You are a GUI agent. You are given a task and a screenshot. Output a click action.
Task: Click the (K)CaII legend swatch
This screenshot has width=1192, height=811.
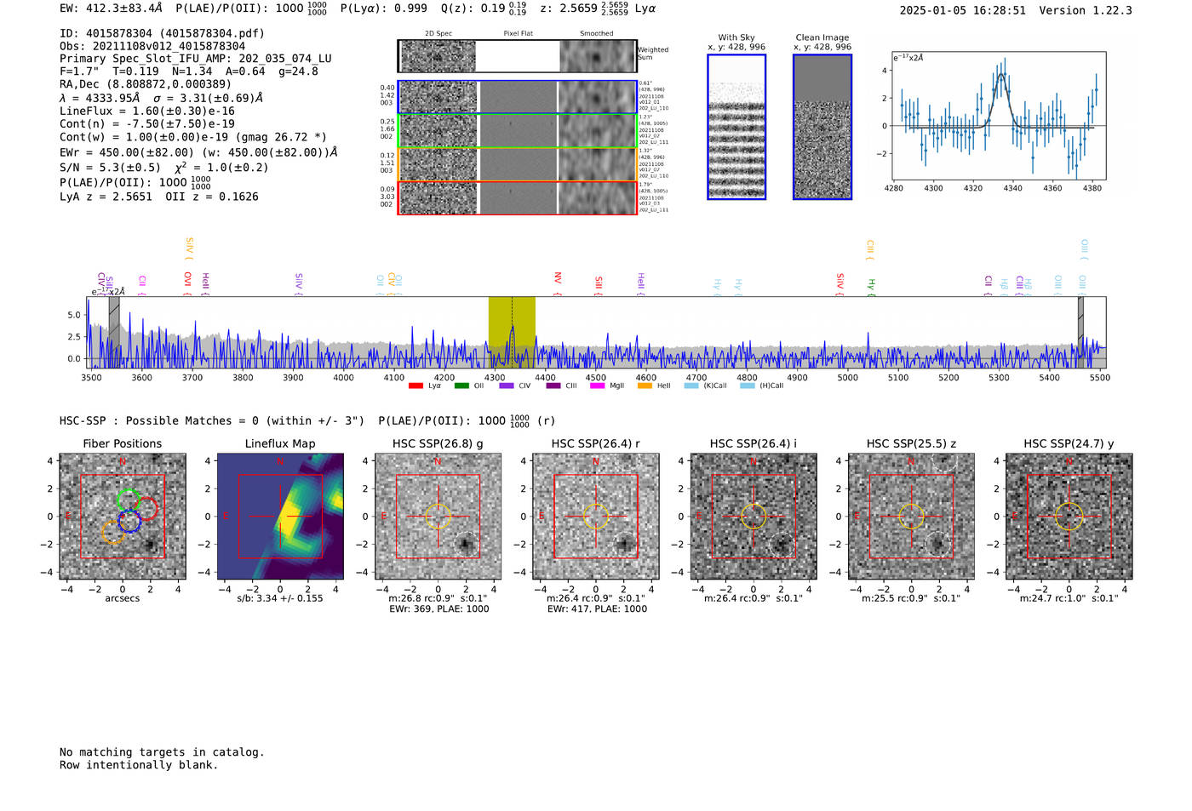tap(691, 386)
